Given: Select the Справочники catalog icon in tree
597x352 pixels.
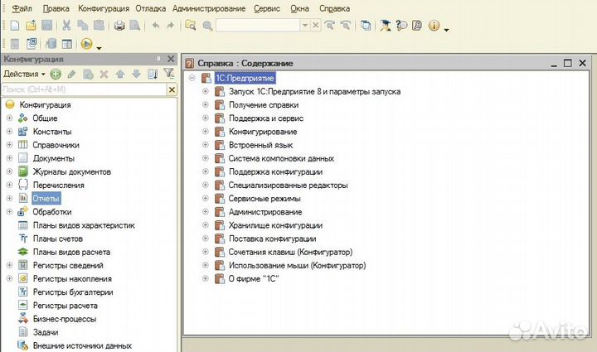Looking at the screenshot, I should [23, 145].
